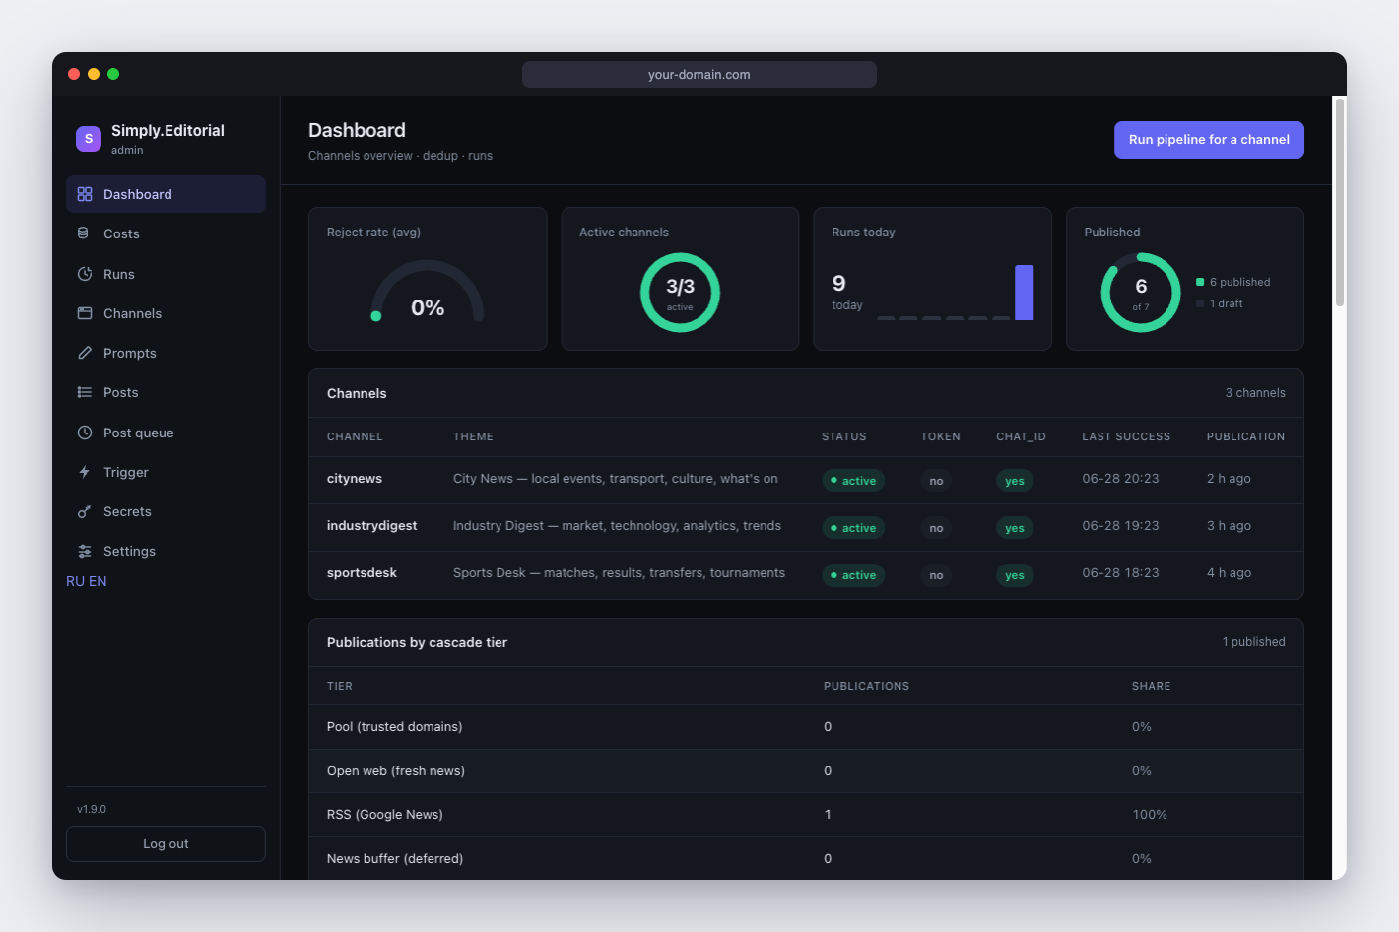Click the '3 channels' count label
Image resolution: width=1399 pixels, height=932 pixels.
pos(1255,393)
